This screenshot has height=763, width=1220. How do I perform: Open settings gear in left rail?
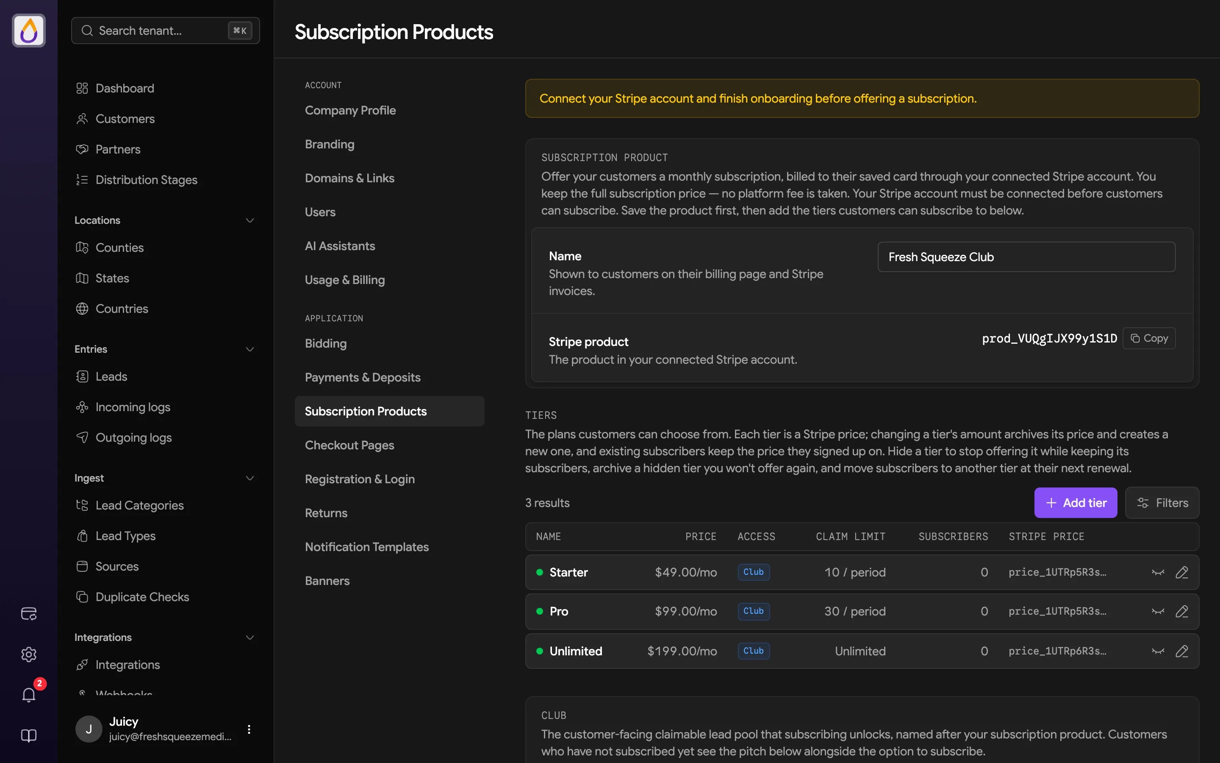click(29, 654)
